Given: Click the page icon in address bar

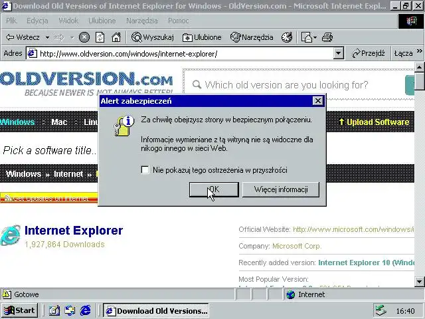Looking at the screenshot, I should pos(32,53).
